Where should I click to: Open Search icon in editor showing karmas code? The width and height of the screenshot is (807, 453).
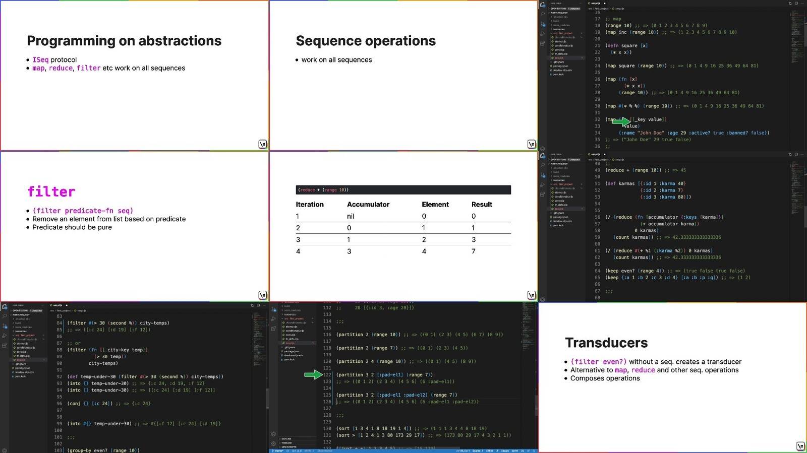click(543, 165)
